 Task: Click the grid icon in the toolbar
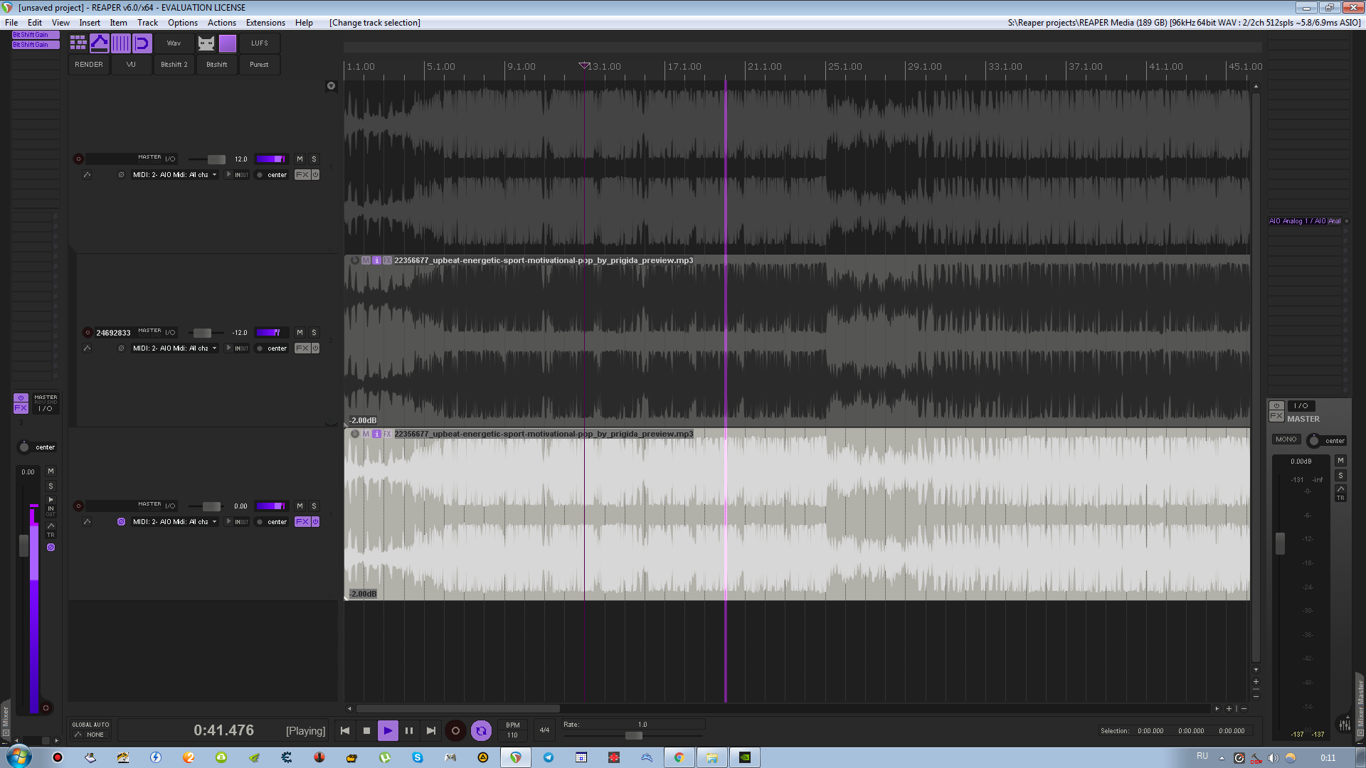tap(78, 43)
